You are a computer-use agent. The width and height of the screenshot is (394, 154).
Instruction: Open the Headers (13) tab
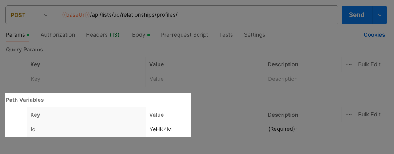[103, 35]
